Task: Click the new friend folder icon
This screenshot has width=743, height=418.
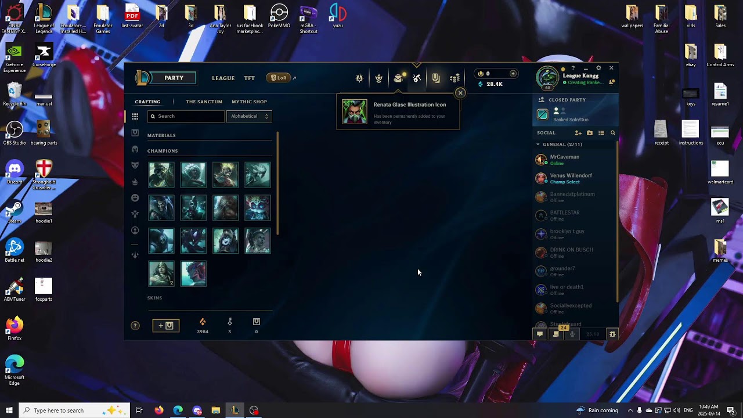Action: point(590,133)
